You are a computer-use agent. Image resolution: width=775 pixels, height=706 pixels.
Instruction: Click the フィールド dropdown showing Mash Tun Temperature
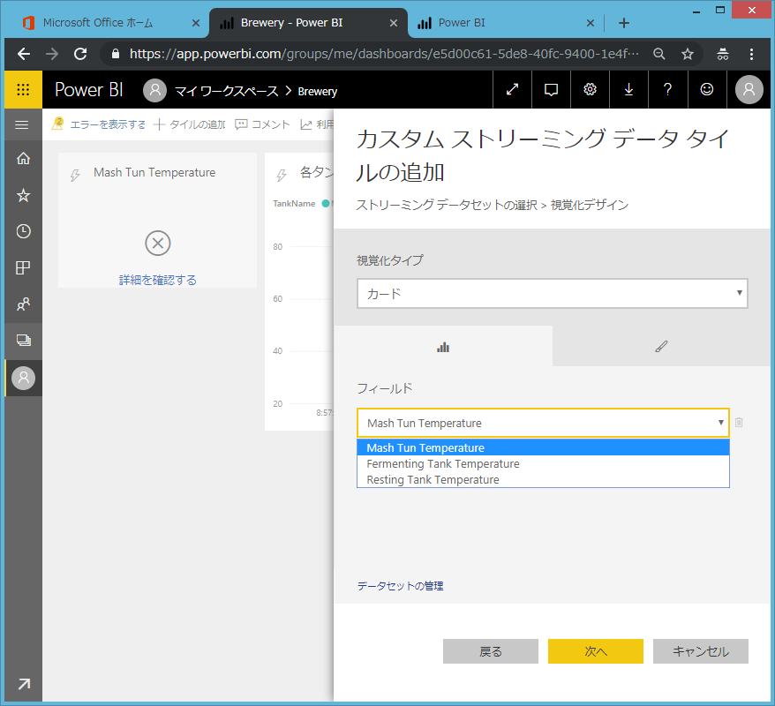click(543, 423)
